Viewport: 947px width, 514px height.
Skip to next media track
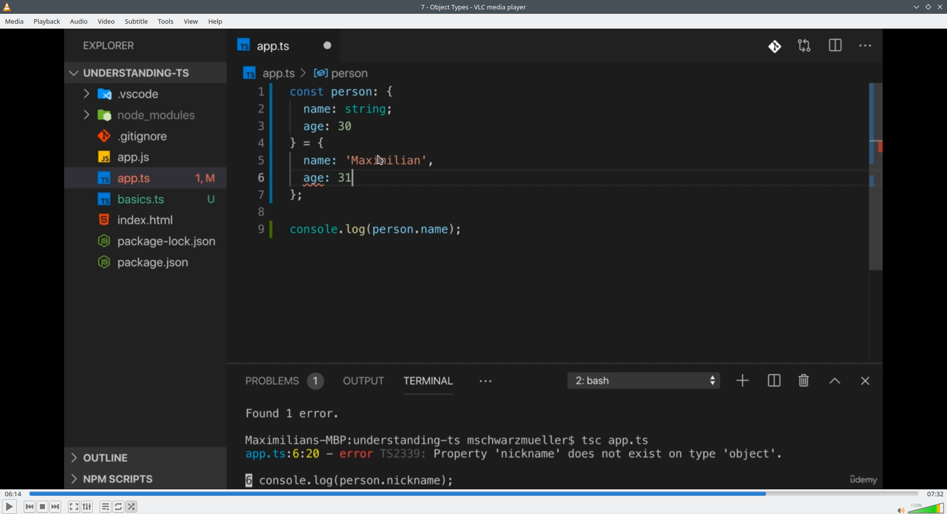pyautogui.click(x=56, y=507)
